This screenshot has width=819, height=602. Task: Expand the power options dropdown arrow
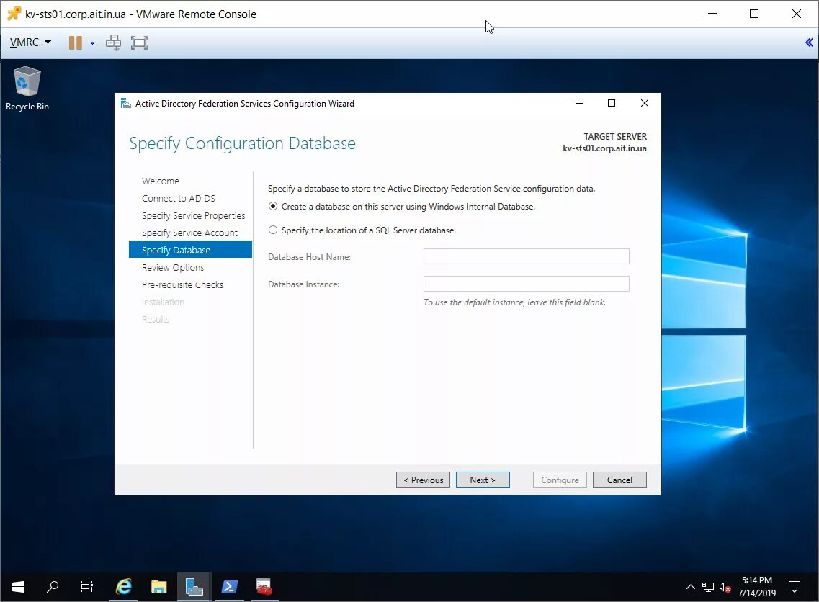click(92, 42)
